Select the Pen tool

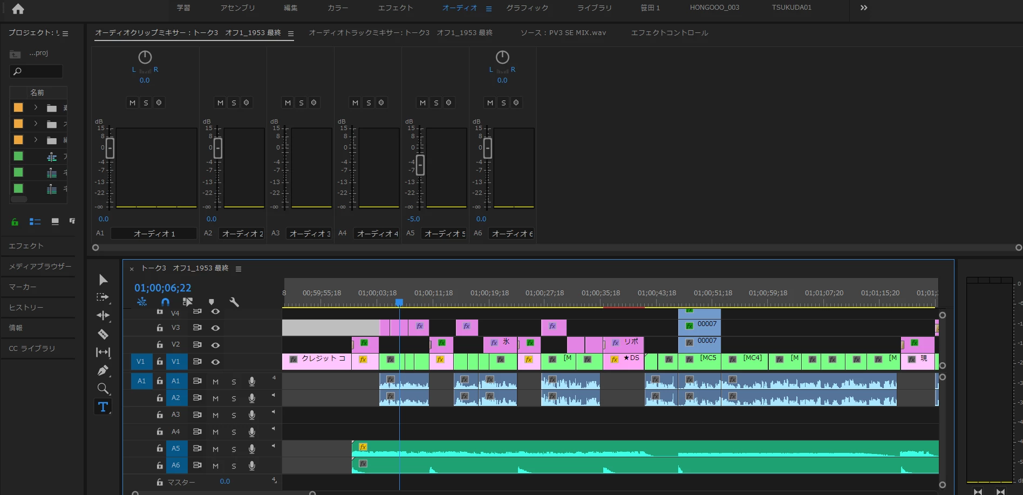103,370
